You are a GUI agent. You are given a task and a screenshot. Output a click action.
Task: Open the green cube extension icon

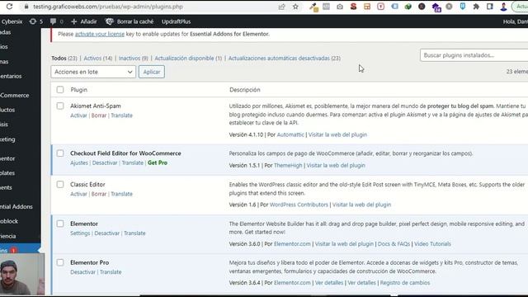(408, 7)
